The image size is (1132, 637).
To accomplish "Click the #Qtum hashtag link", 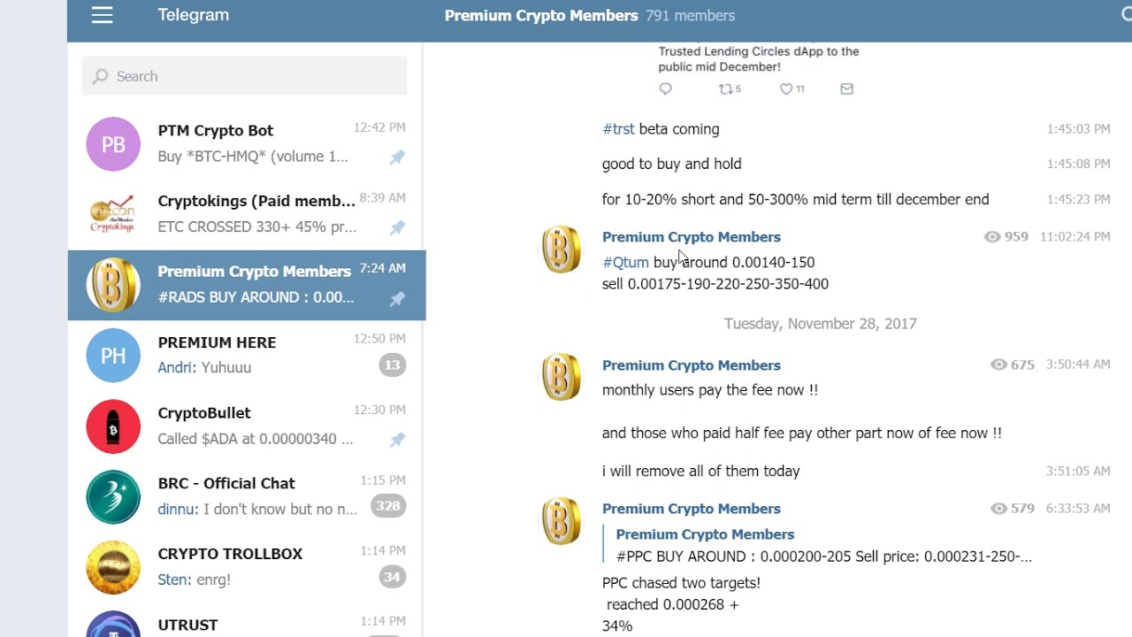I will (x=625, y=263).
